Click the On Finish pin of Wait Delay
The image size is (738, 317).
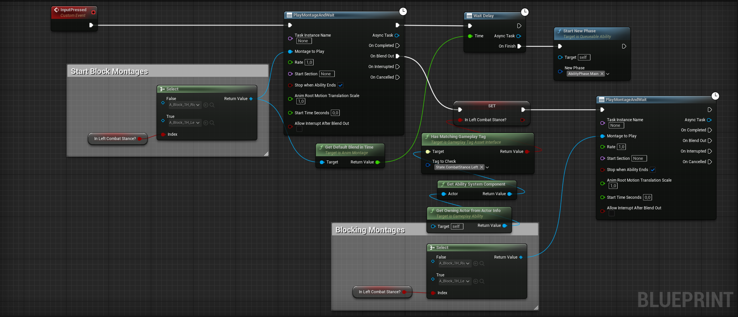click(x=519, y=46)
